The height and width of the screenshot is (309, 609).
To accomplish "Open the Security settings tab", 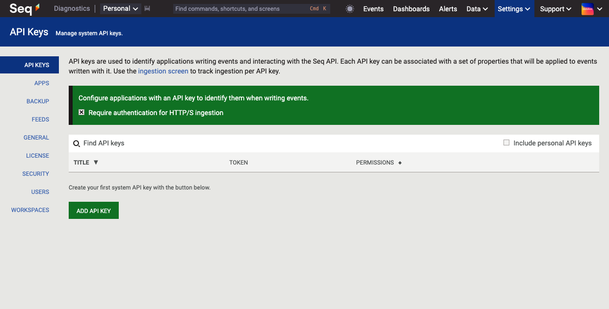I will 36,174.
